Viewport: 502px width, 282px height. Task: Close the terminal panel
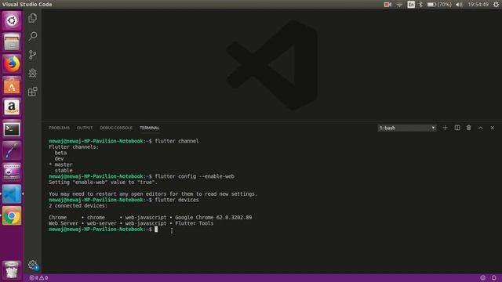pyautogui.click(x=493, y=128)
